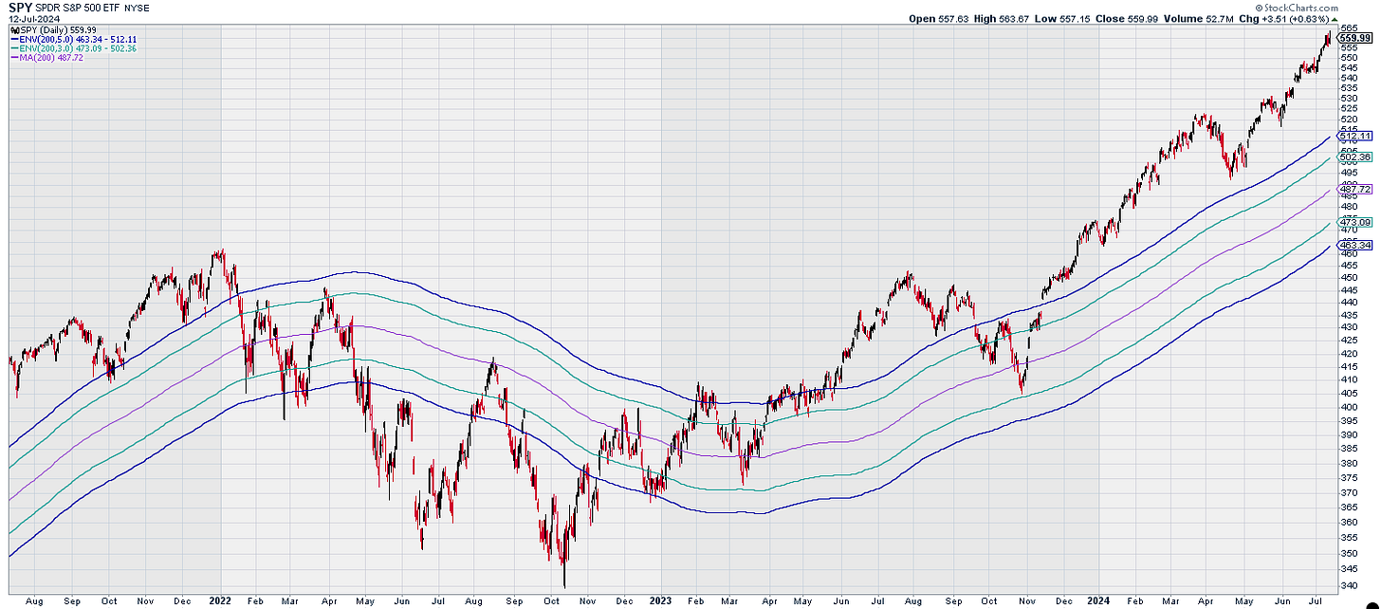The height and width of the screenshot is (609, 1381).
Task: Click the 'Open 557.63' header value
Action: pyautogui.click(x=937, y=17)
